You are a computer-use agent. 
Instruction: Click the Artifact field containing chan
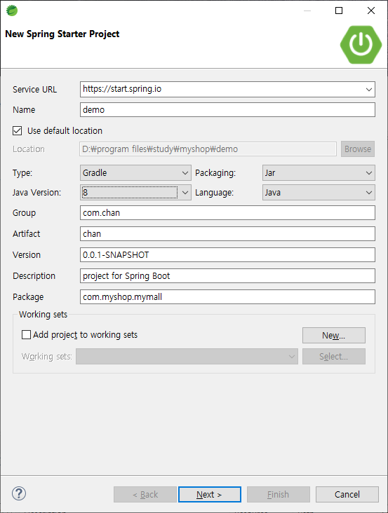[x=227, y=233]
